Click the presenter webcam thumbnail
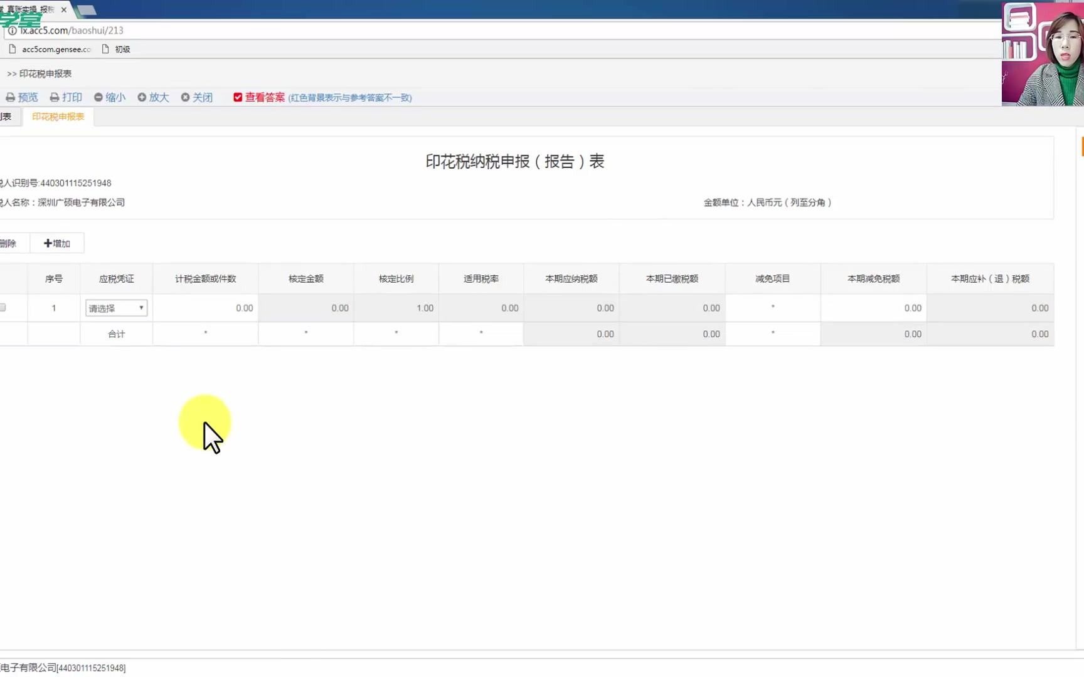Screen dimensions: 1084x677 pos(1043,54)
